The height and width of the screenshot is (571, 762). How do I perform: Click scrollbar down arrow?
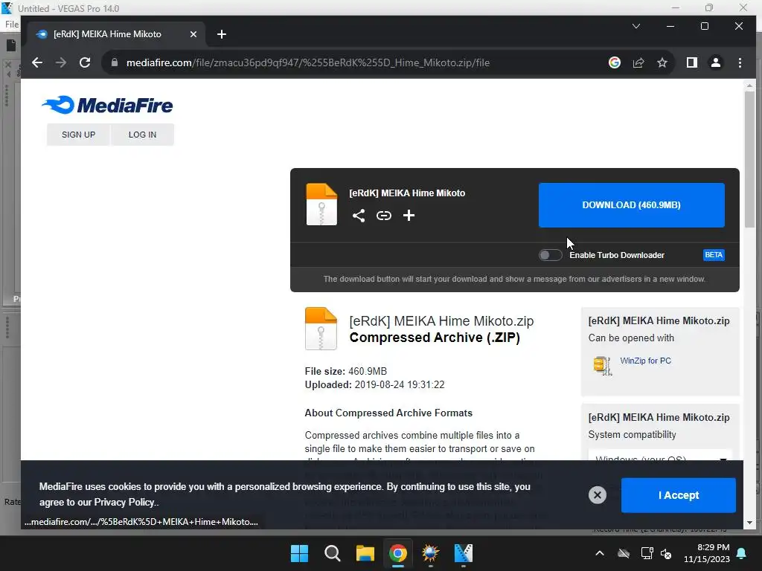pos(749,523)
